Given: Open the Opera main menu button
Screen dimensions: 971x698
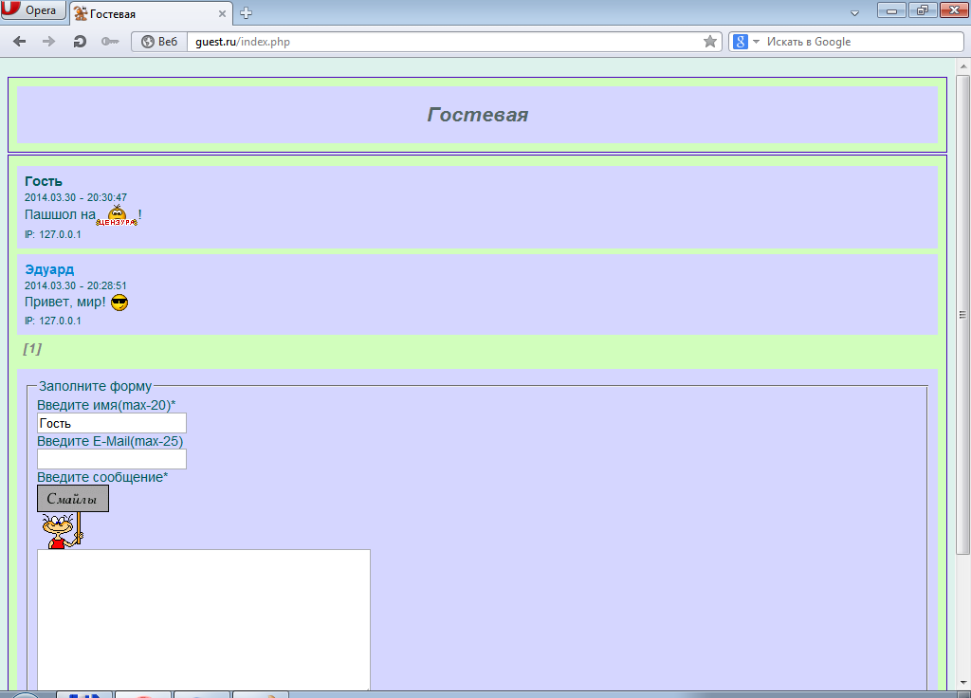Looking at the screenshot, I should (33, 9).
